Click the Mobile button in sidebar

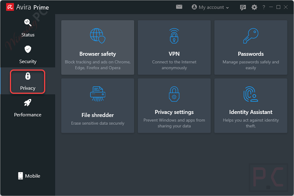pyautogui.click(x=29, y=176)
